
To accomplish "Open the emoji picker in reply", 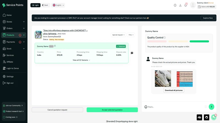I will [146, 107].
